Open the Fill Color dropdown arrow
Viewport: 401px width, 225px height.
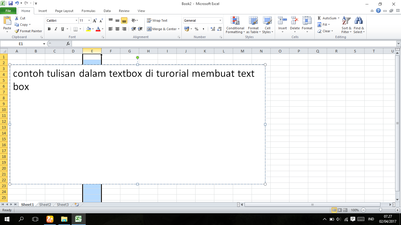(x=92, y=29)
